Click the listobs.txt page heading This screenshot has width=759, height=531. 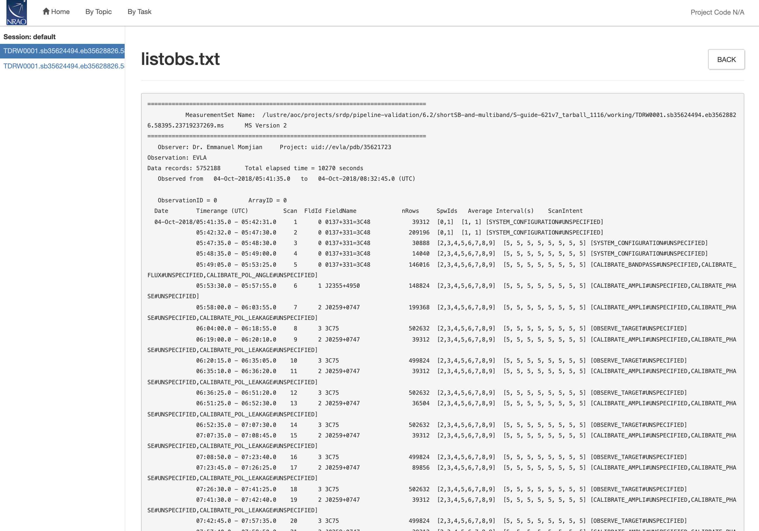180,59
